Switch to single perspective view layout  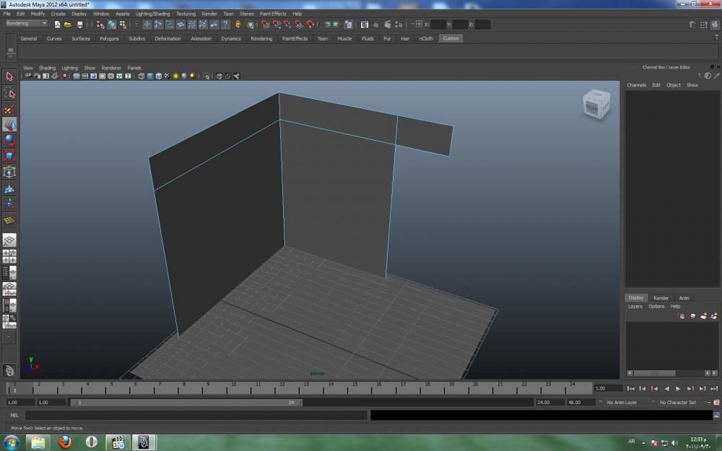9,240
